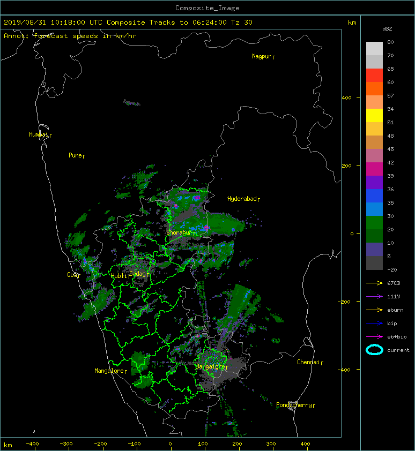Click the 65 value on the dBZ scale
This screenshot has height=451, width=415.
coord(390,69)
